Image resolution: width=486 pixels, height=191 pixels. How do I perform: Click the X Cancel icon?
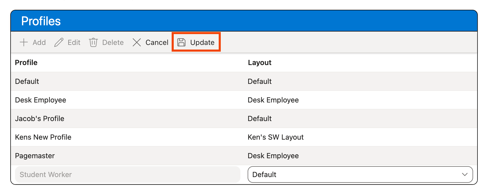(x=136, y=42)
